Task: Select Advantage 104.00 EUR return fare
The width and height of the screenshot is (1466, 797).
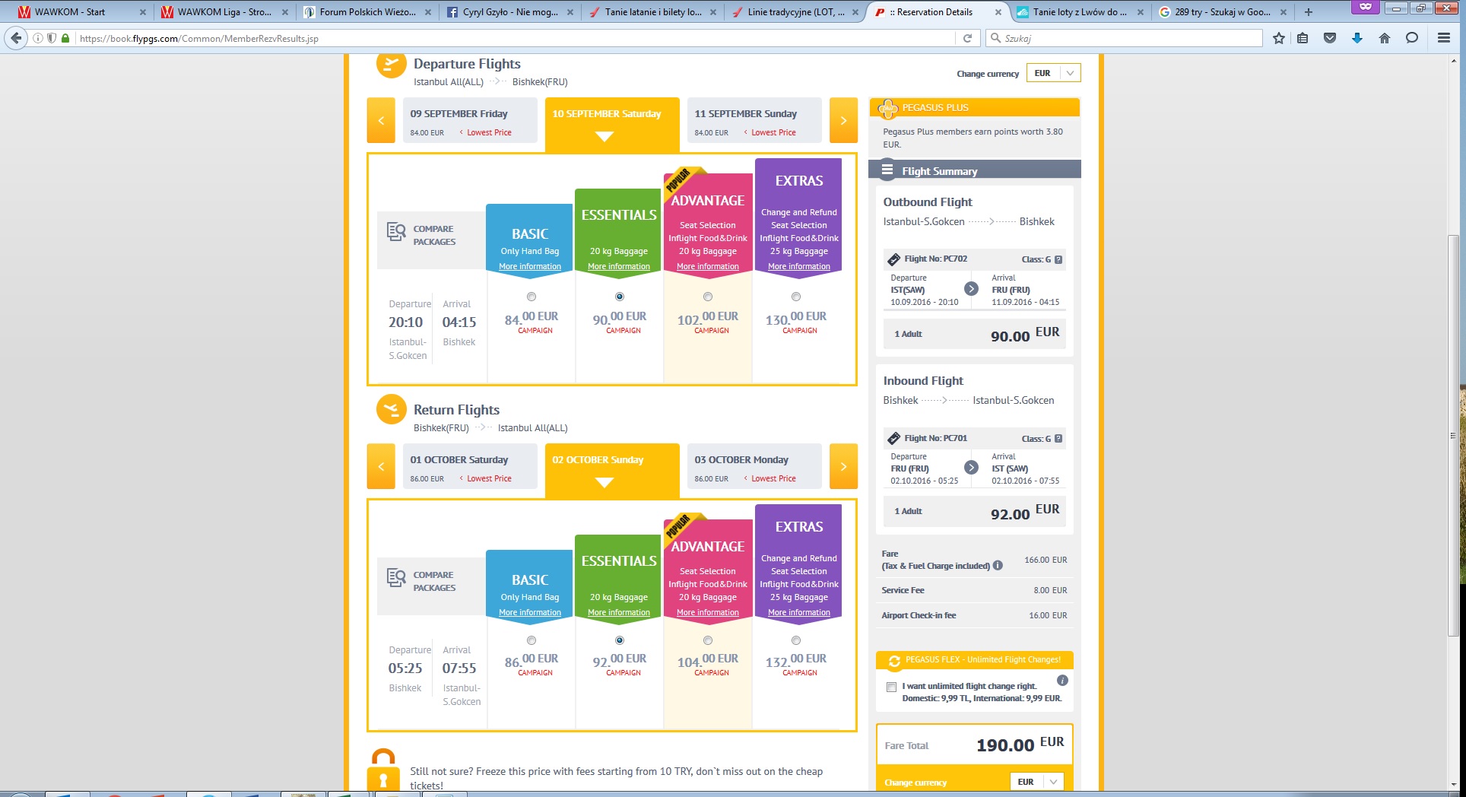Action: [708, 640]
